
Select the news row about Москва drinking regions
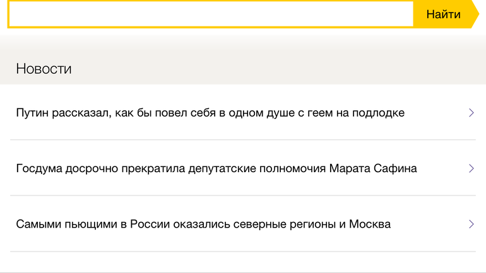click(x=243, y=224)
